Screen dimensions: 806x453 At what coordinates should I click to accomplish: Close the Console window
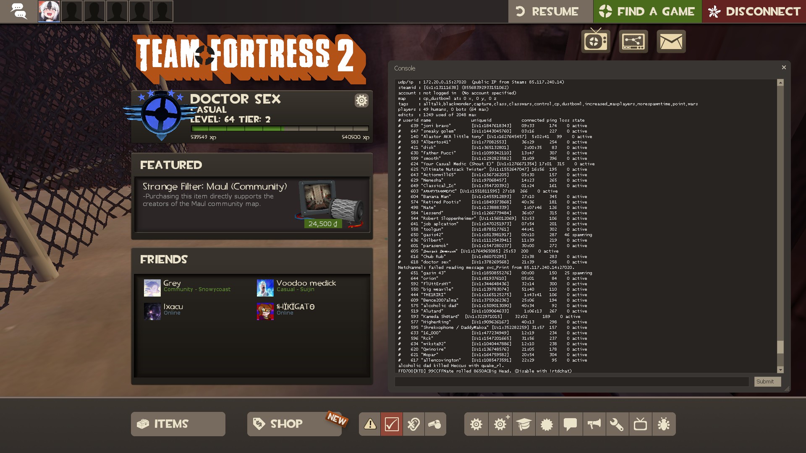click(784, 68)
